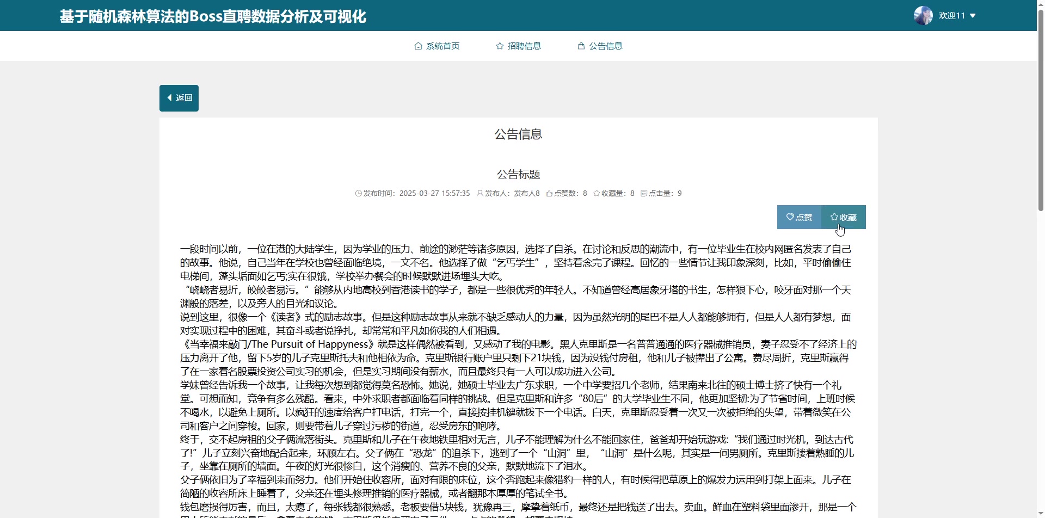Click the star icon before 收藏量
Screen dimensions: 1045x518
pos(596,193)
